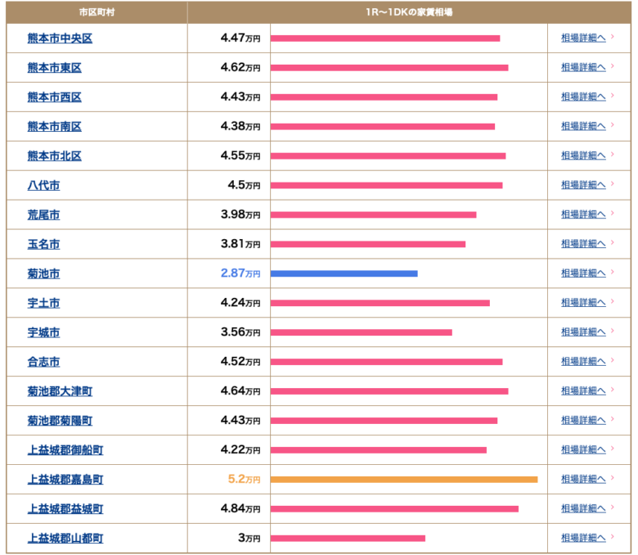
Task: Click the arrow icon in the 上益城郡益城町 row
Action: click(613, 509)
